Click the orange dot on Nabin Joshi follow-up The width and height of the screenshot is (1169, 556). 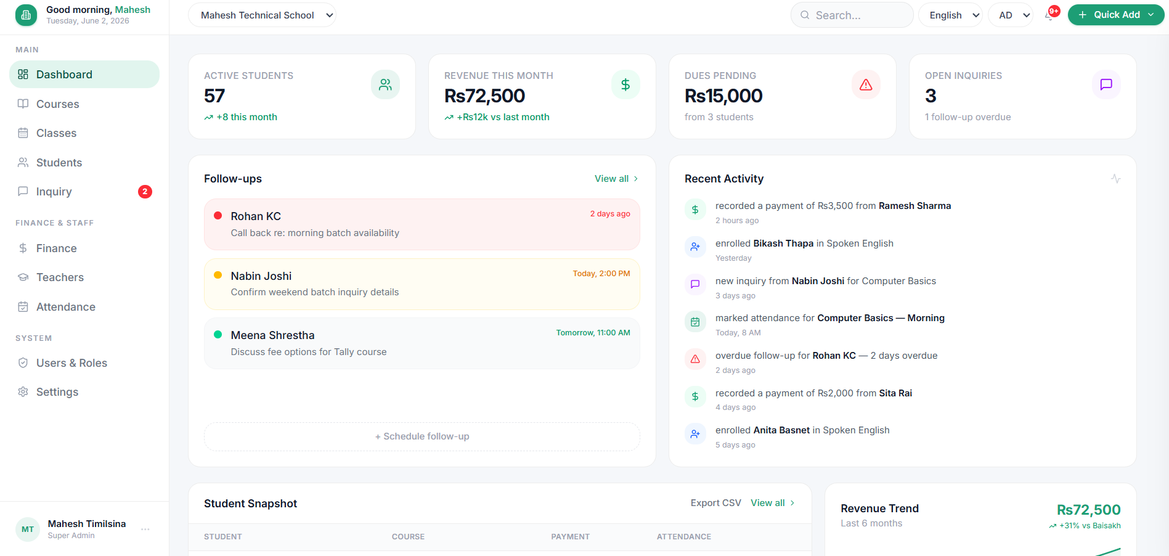pyautogui.click(x=218, y=276)
